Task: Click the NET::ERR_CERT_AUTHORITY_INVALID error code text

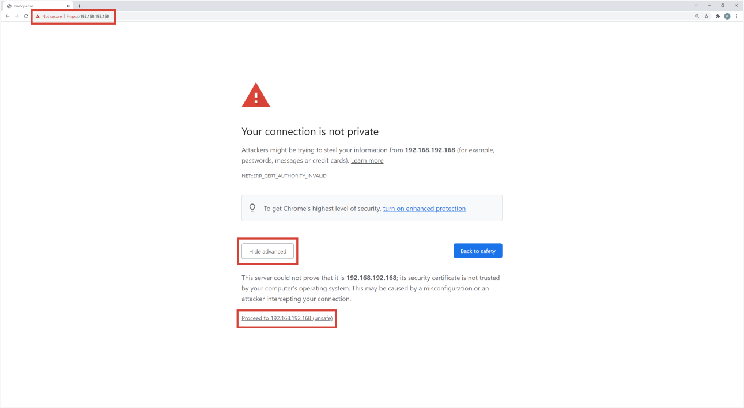Action: (x=284, y=176)
